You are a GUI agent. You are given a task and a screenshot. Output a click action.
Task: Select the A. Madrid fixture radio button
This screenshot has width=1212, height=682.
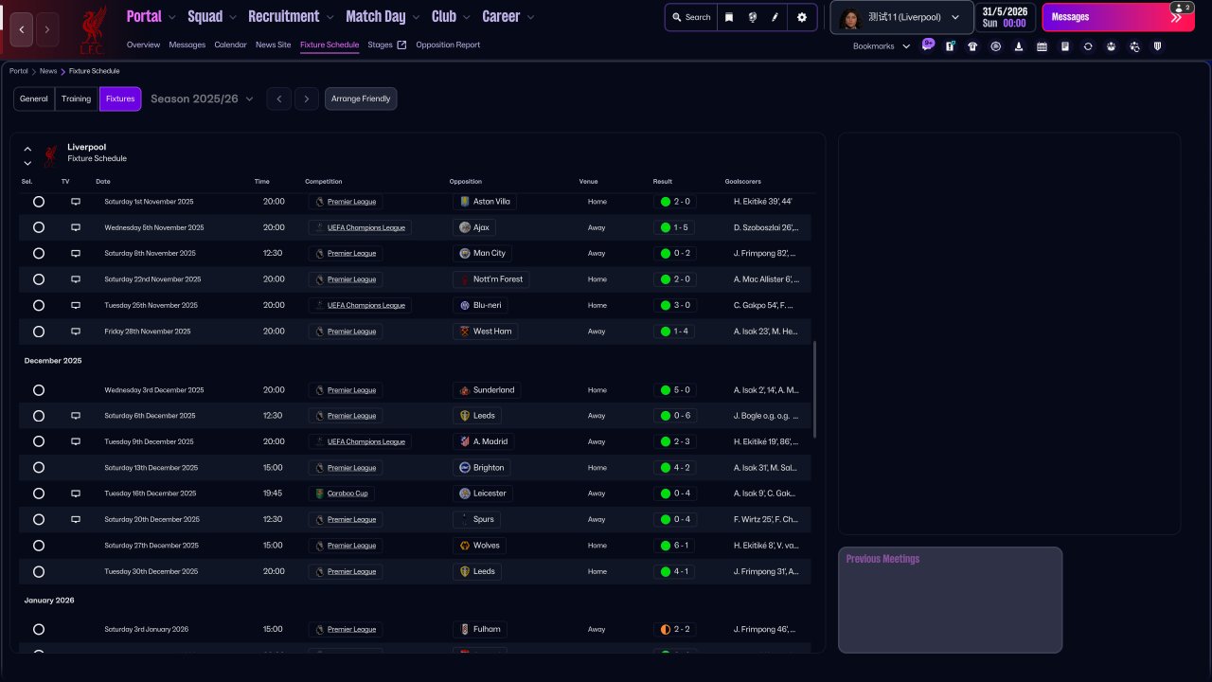tap(39, 441)
